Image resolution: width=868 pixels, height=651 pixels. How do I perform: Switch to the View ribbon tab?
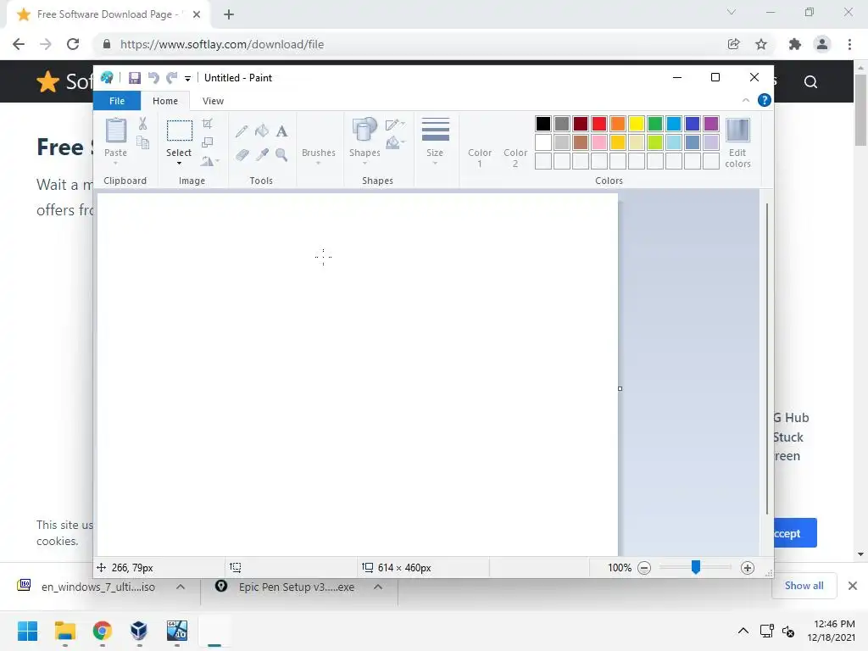tap(213, 101)
